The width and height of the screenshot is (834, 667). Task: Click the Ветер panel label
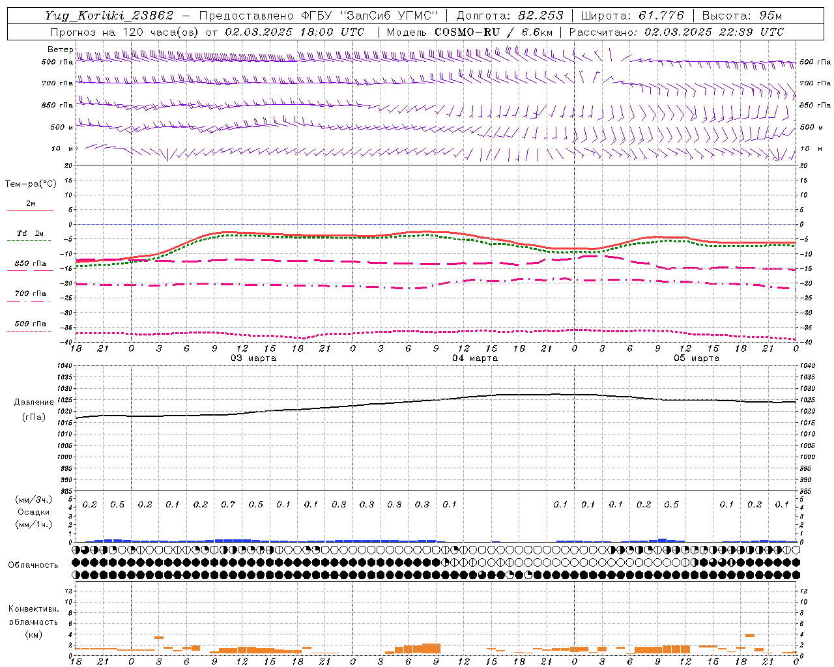click(x=60, y=50)
